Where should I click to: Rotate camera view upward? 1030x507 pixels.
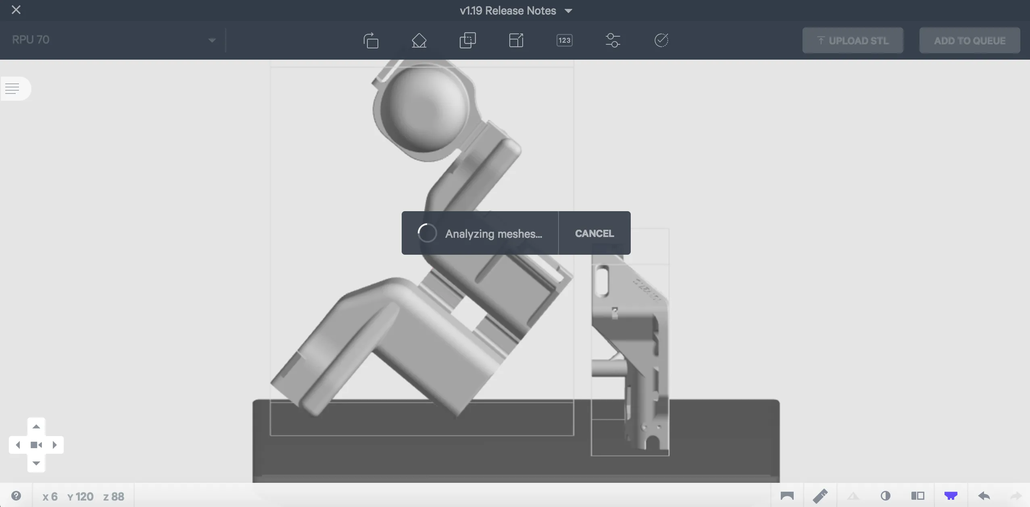click(x=36, y=426)
